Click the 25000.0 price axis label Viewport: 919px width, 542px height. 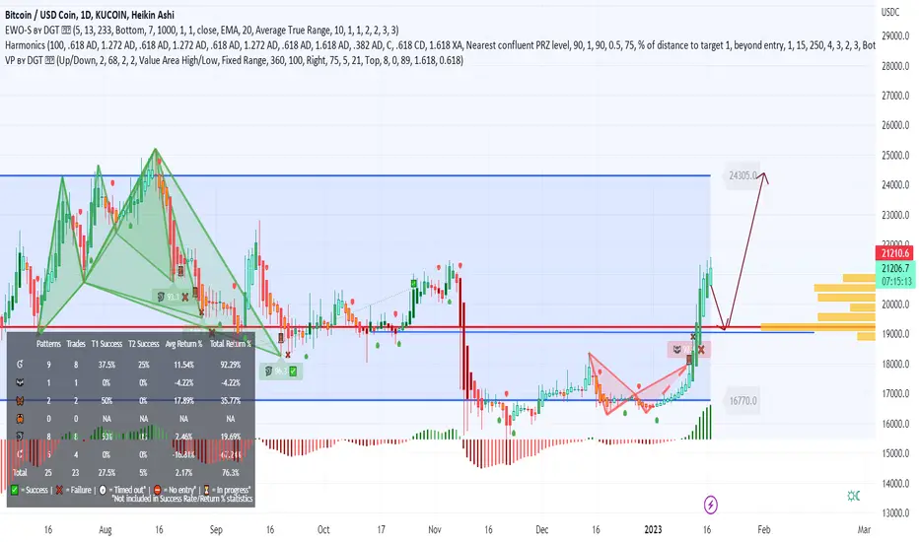pos(895,156)
